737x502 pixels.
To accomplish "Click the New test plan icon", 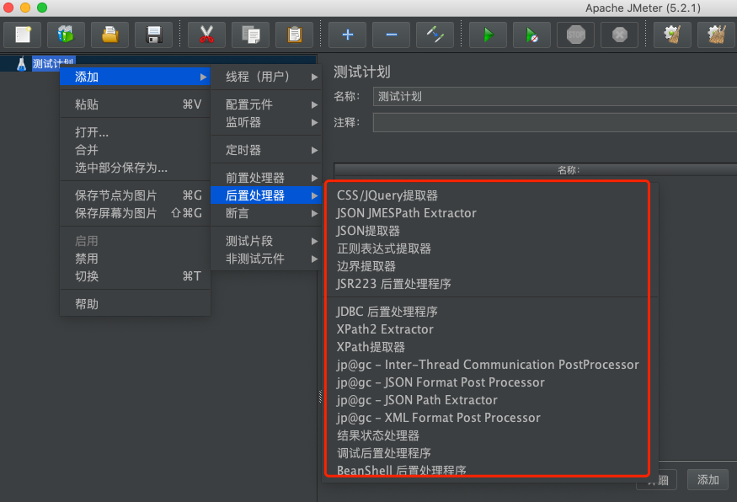I will coord(22,35).
